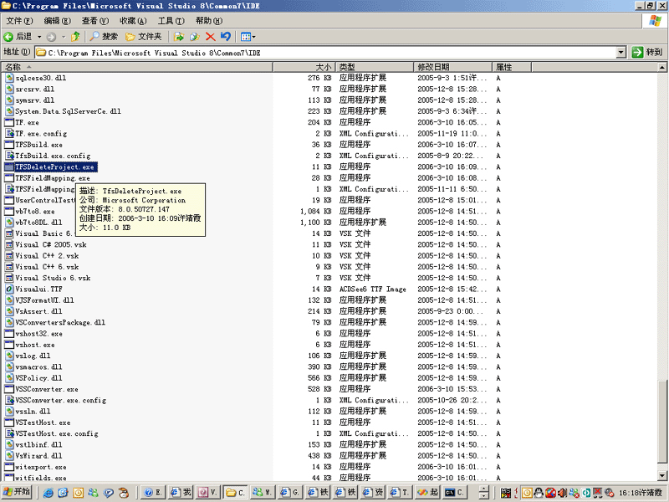The image size is (669, 502).
Task: Click the vertical scrollbar down arrow
Action: click(661, 475)
